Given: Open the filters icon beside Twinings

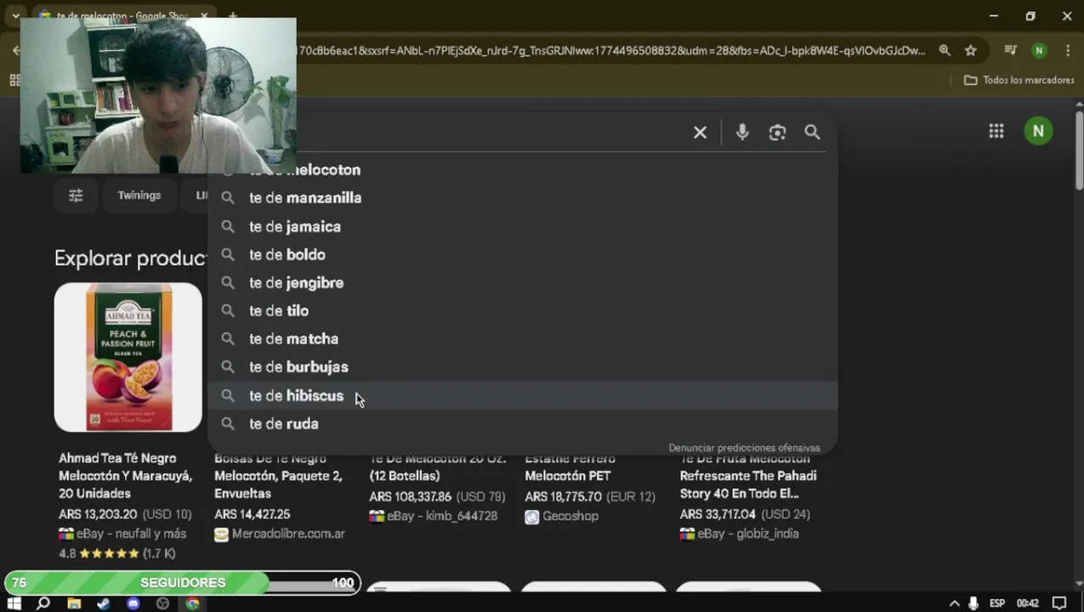Looking at the screenshot, I should click(76, 195).
